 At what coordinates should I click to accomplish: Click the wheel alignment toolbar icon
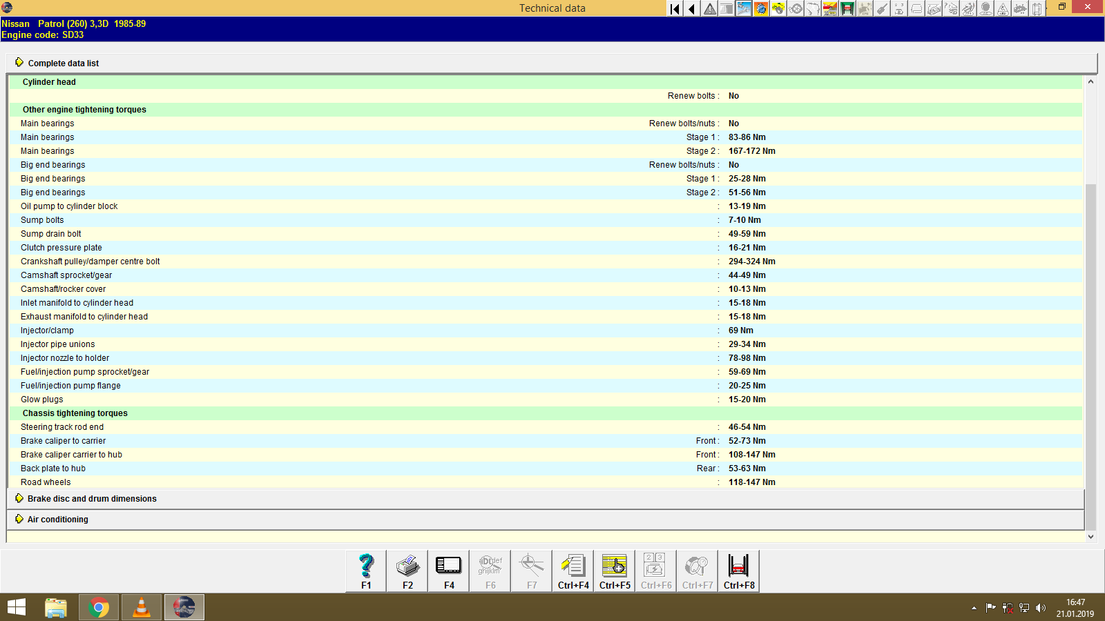(x=796, y=9)
